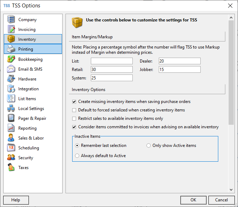
Task: Select Scheduling label
Action: pyautogui.click(x=29, y=148)
